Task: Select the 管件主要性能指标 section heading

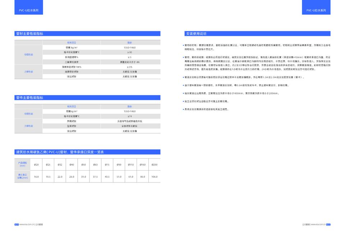Action: [29, 97]
